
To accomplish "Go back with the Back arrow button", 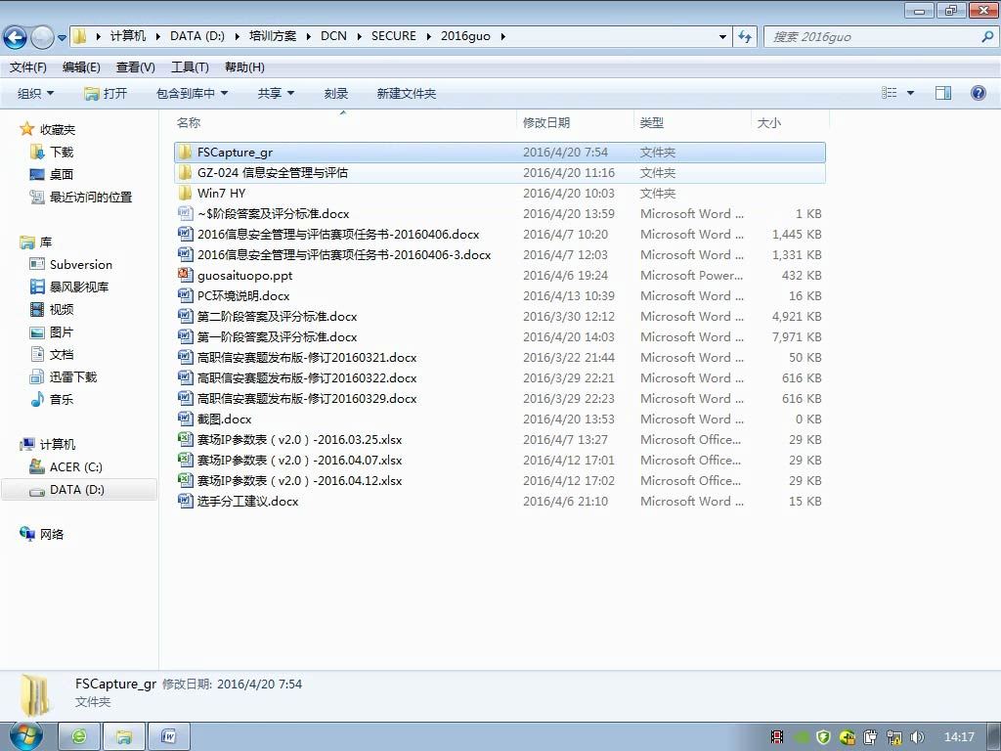I will click(x=16, y=37).
